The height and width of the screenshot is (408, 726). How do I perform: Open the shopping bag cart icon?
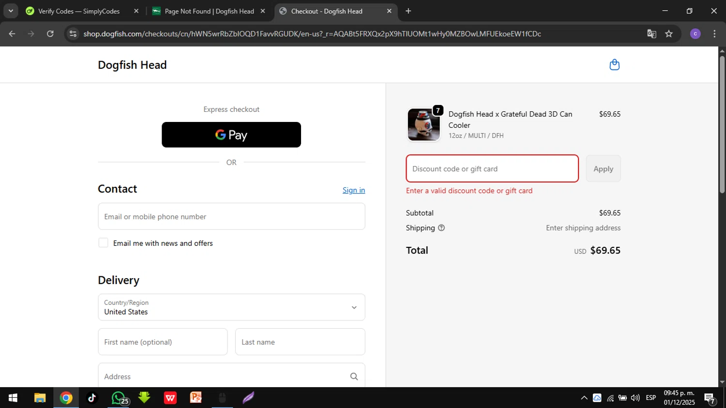(x=614, y=65)
